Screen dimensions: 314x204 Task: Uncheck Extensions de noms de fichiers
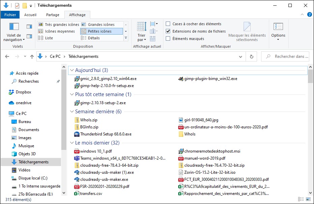pos(168,31)
